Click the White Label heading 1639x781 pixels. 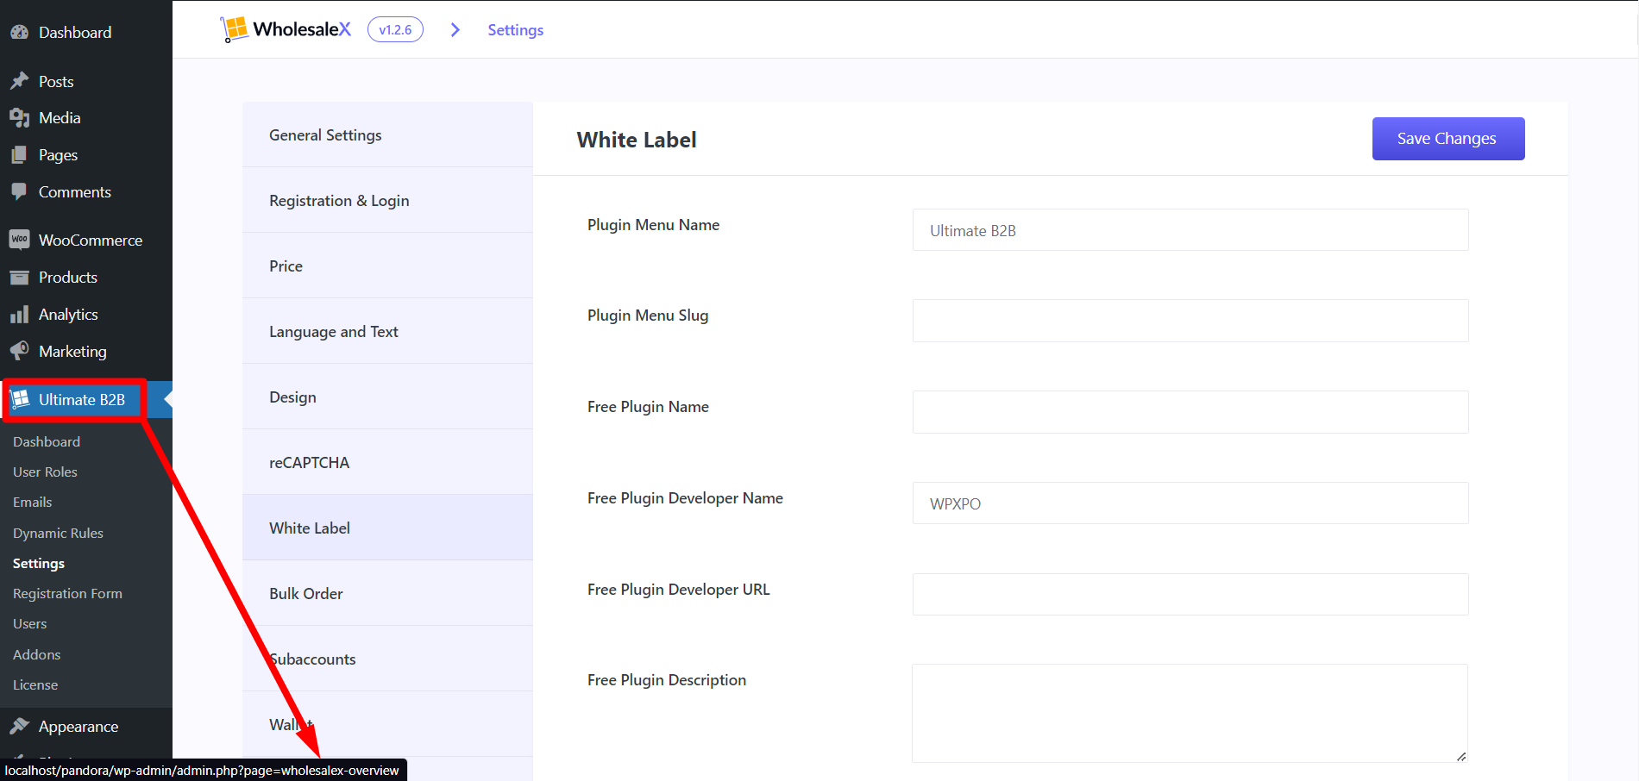click(637, 140)
